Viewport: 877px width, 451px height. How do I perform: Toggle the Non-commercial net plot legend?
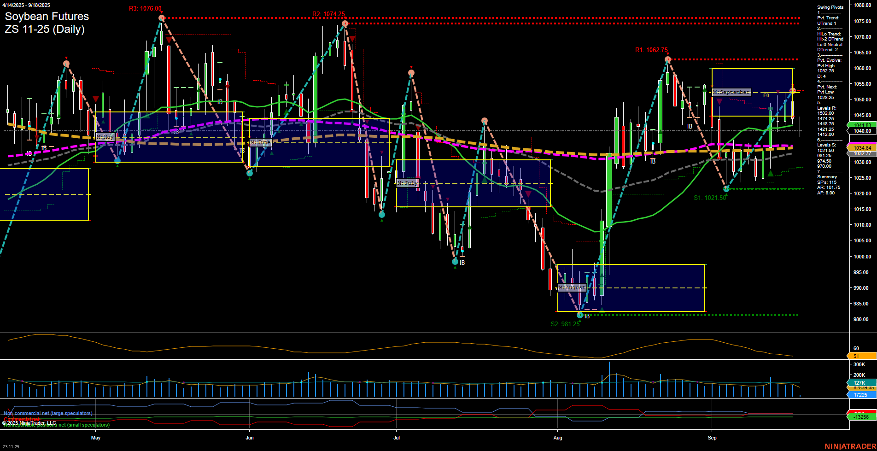47,413
